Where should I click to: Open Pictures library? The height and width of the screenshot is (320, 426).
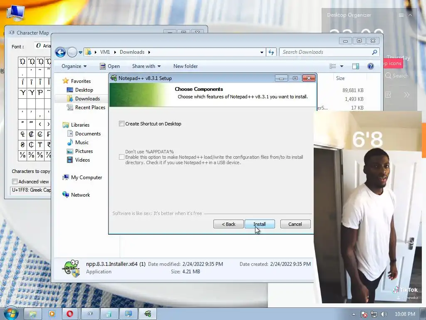pos(84,151)
